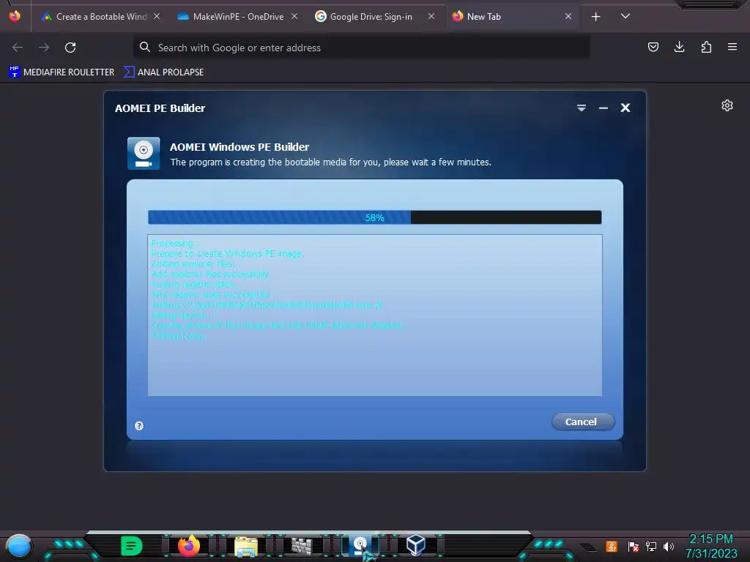This screenshot has height=562, width=750.
Task: Click the flag with red X tray icon
Action: (633, 546)
